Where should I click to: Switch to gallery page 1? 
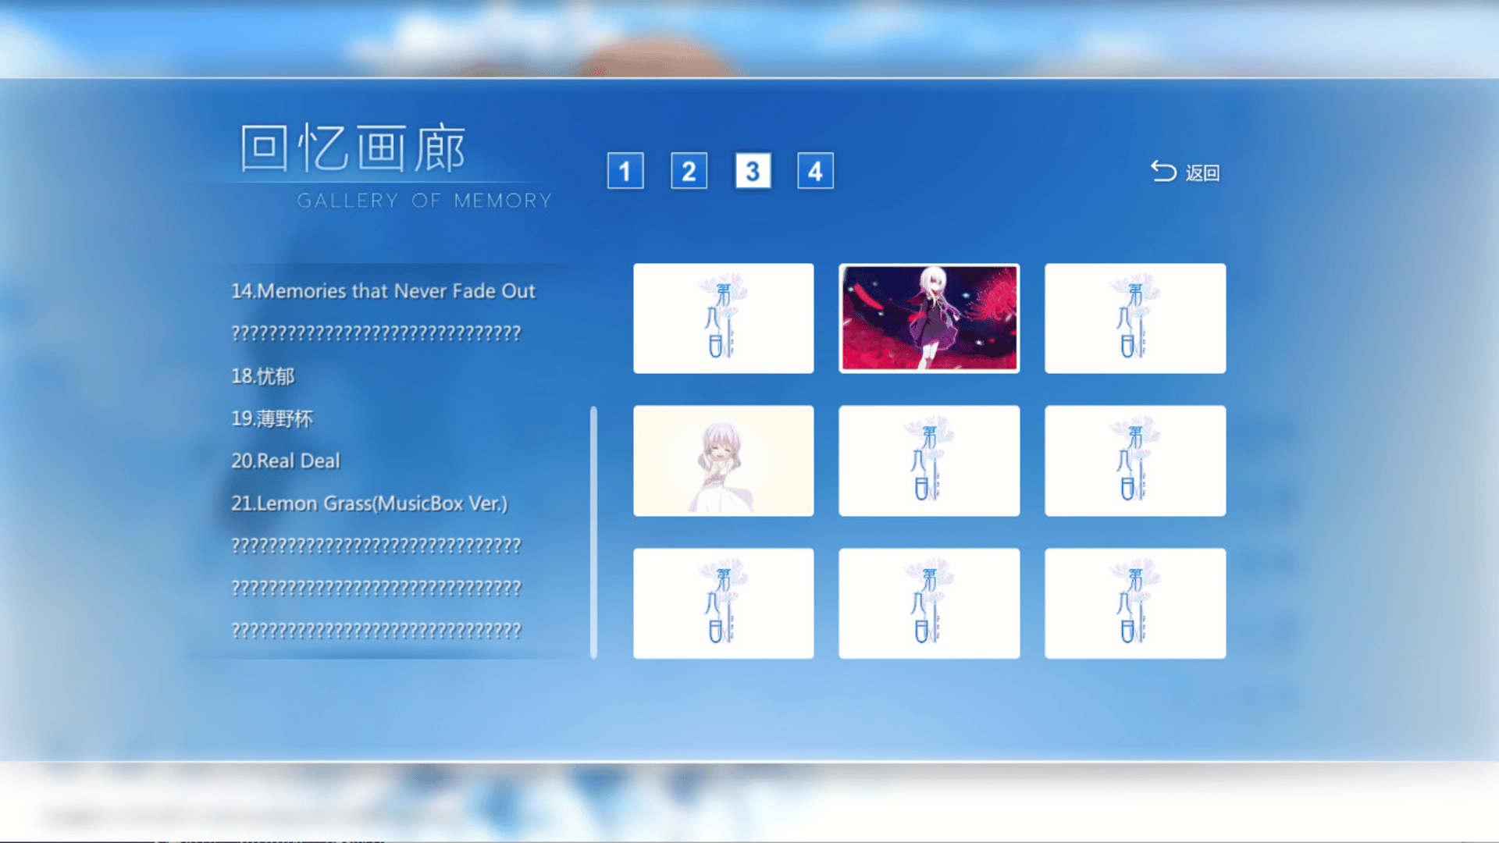pos(625,171)
